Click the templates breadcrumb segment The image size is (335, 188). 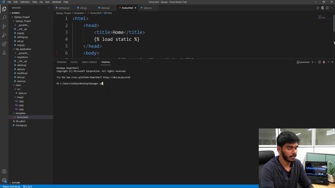click(x=79, y=13)
